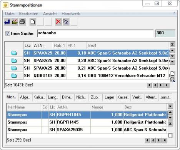Go to next record in lower table navigator
Screen dimensions: 180x150
(159, 140)
